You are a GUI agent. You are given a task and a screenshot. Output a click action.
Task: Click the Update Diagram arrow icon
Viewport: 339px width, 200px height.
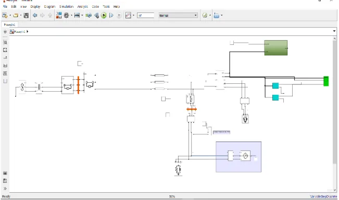click(89, 15)
